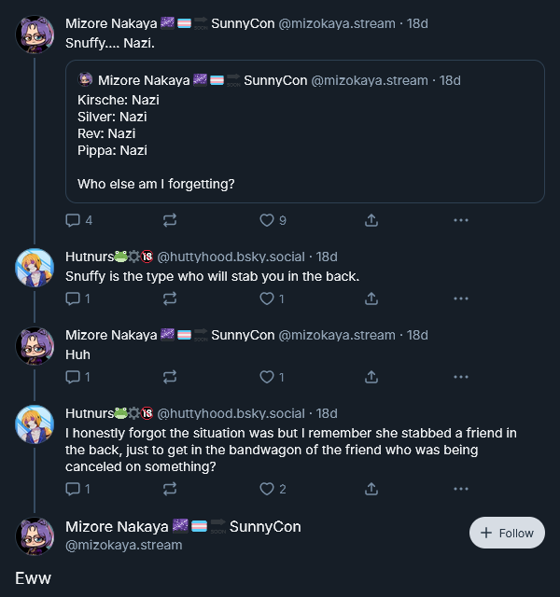The image size is (560, 597).
Task: Like the 'Huh' post
Action: [267, 377]
